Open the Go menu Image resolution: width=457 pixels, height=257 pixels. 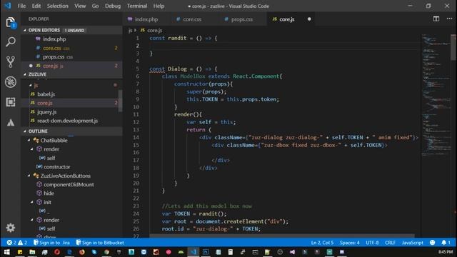point(95,6)
